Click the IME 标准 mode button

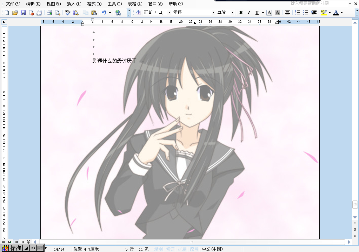pos(15,248)
